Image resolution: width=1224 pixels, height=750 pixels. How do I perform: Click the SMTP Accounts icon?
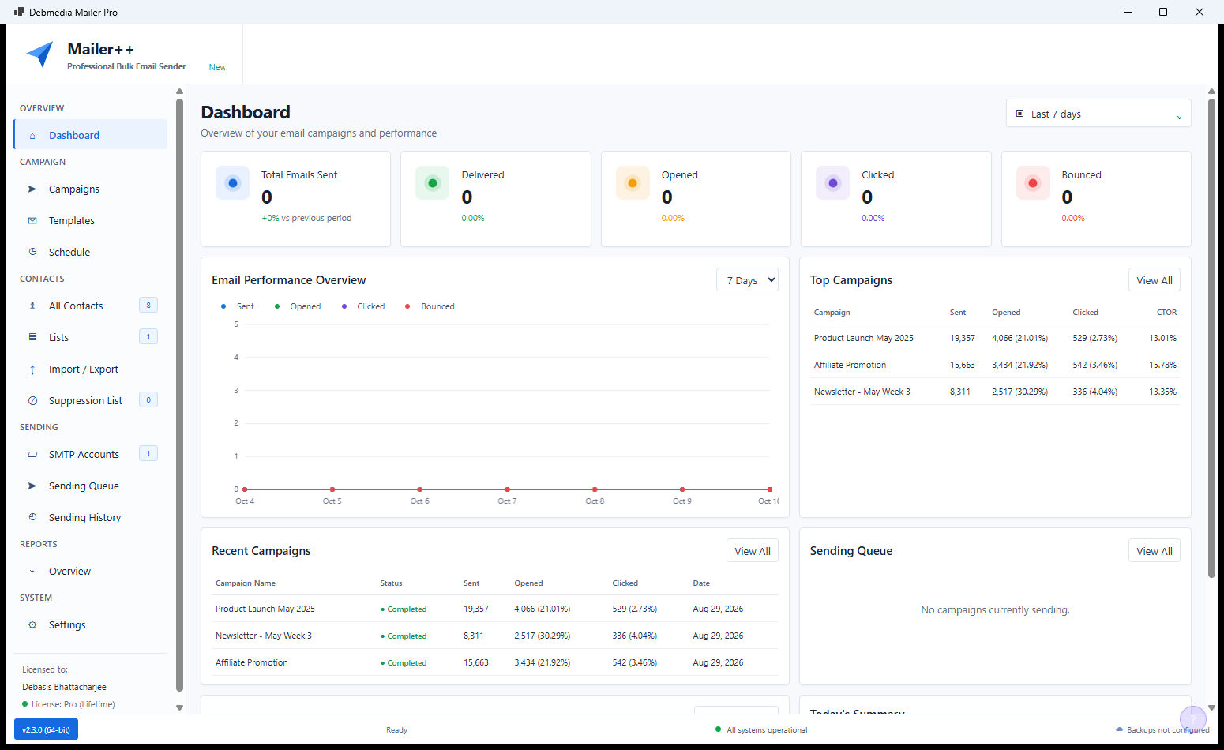pos(32,455)
